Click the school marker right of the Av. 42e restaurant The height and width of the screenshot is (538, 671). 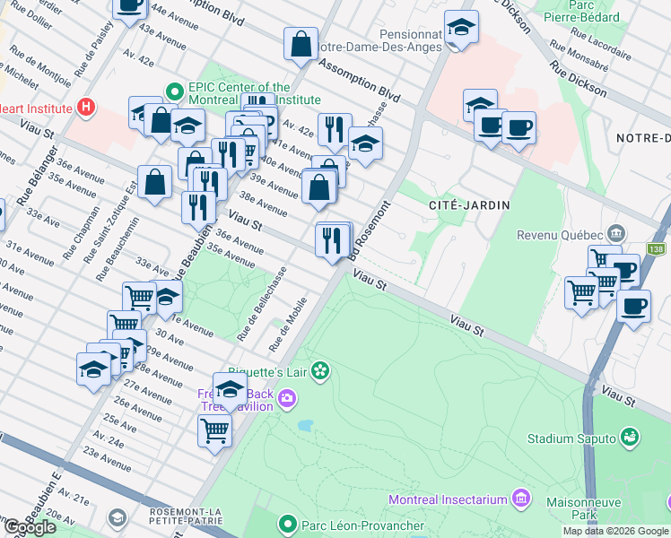[x=365, y=144]
